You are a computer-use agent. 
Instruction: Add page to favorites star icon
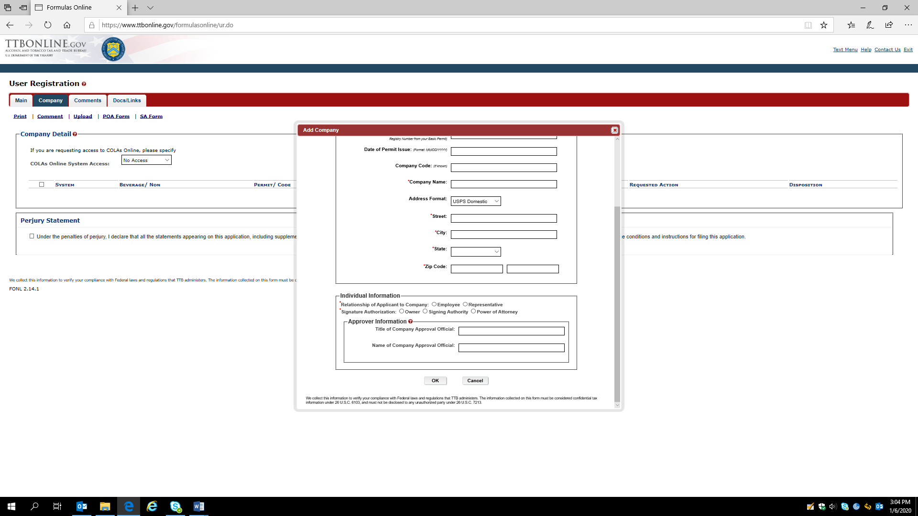[823, 25]
